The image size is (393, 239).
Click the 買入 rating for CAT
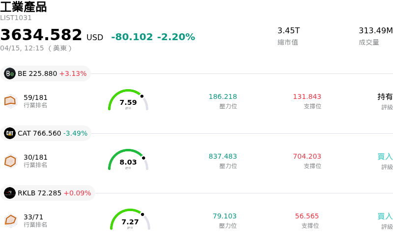[x=385, y=156]
